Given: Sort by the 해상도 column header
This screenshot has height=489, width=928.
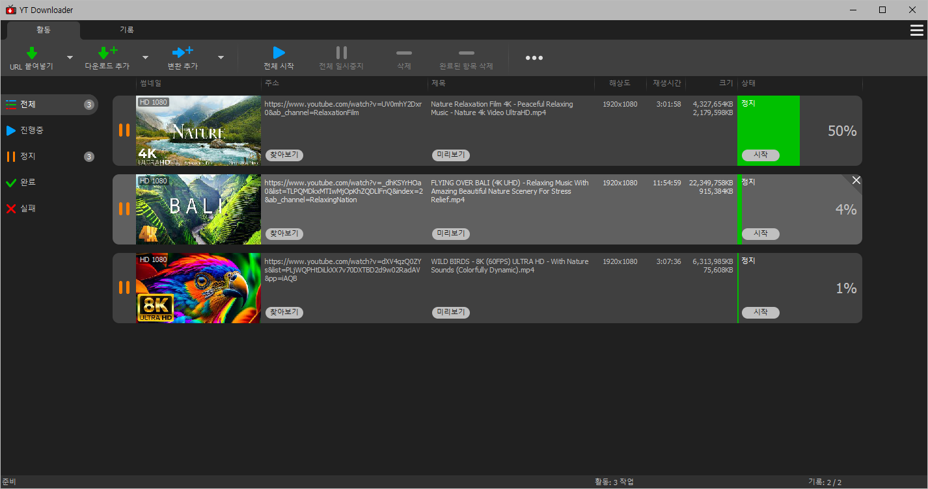Looking at the screenshot, I should [620, 83].
